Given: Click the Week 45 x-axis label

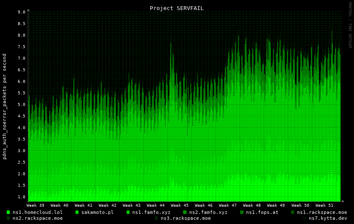Looking at the screenshot, I should (x=180, y=205).
